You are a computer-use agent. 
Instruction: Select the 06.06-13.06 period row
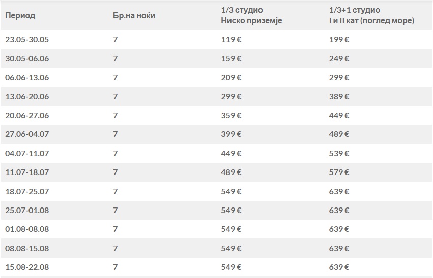click(x=27, y=77)
